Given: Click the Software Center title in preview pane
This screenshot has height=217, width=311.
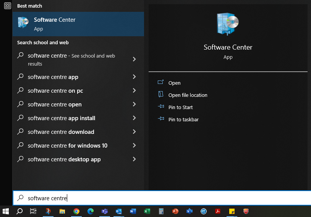Looking at the screenshot, I should tap(228, 47).
